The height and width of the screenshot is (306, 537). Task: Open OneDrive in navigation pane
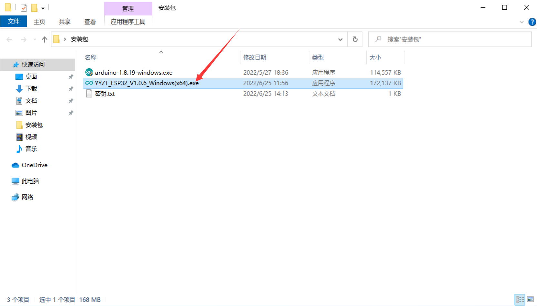coord(35,165)
